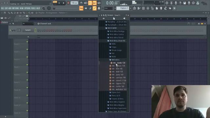The width and height of the screenshot is (210, 118).
Task: Open the ADD menu
Action: pos(10,8)
